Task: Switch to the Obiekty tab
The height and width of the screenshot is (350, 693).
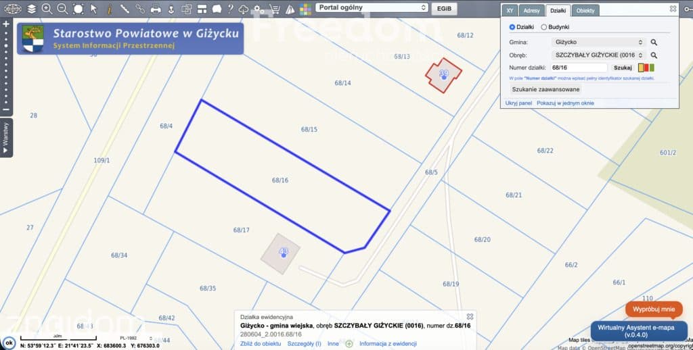Action: (585, 11)
